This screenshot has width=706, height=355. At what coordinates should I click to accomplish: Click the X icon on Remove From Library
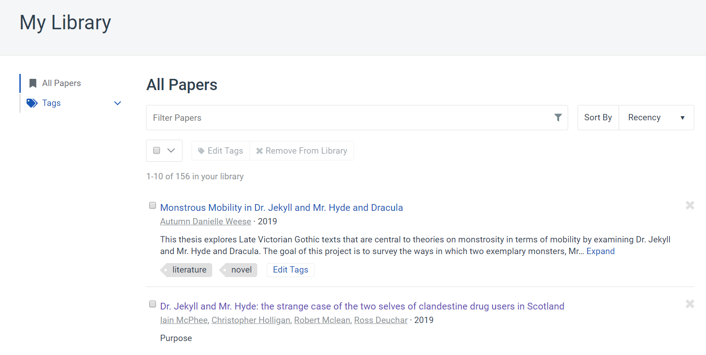tap(260, 151)
